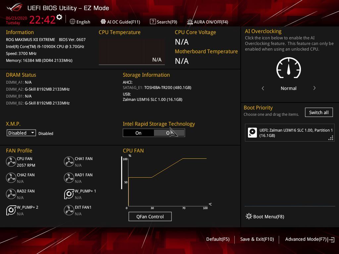Click the Intel Core i9-10900K CPU line
This screenshot has height=254, width=339.
click(x=45, y=46)
